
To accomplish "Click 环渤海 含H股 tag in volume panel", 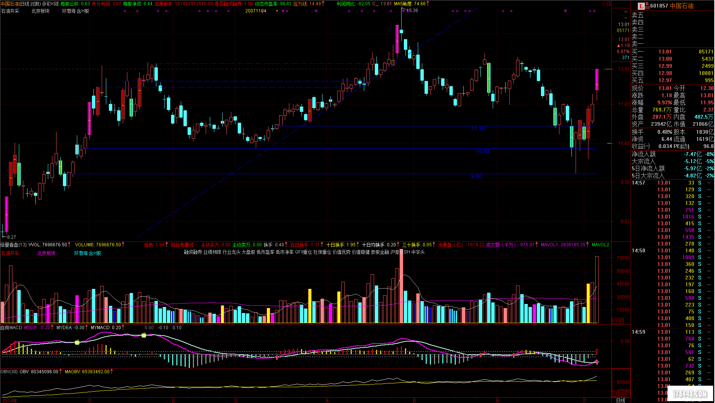I will 87,253.
